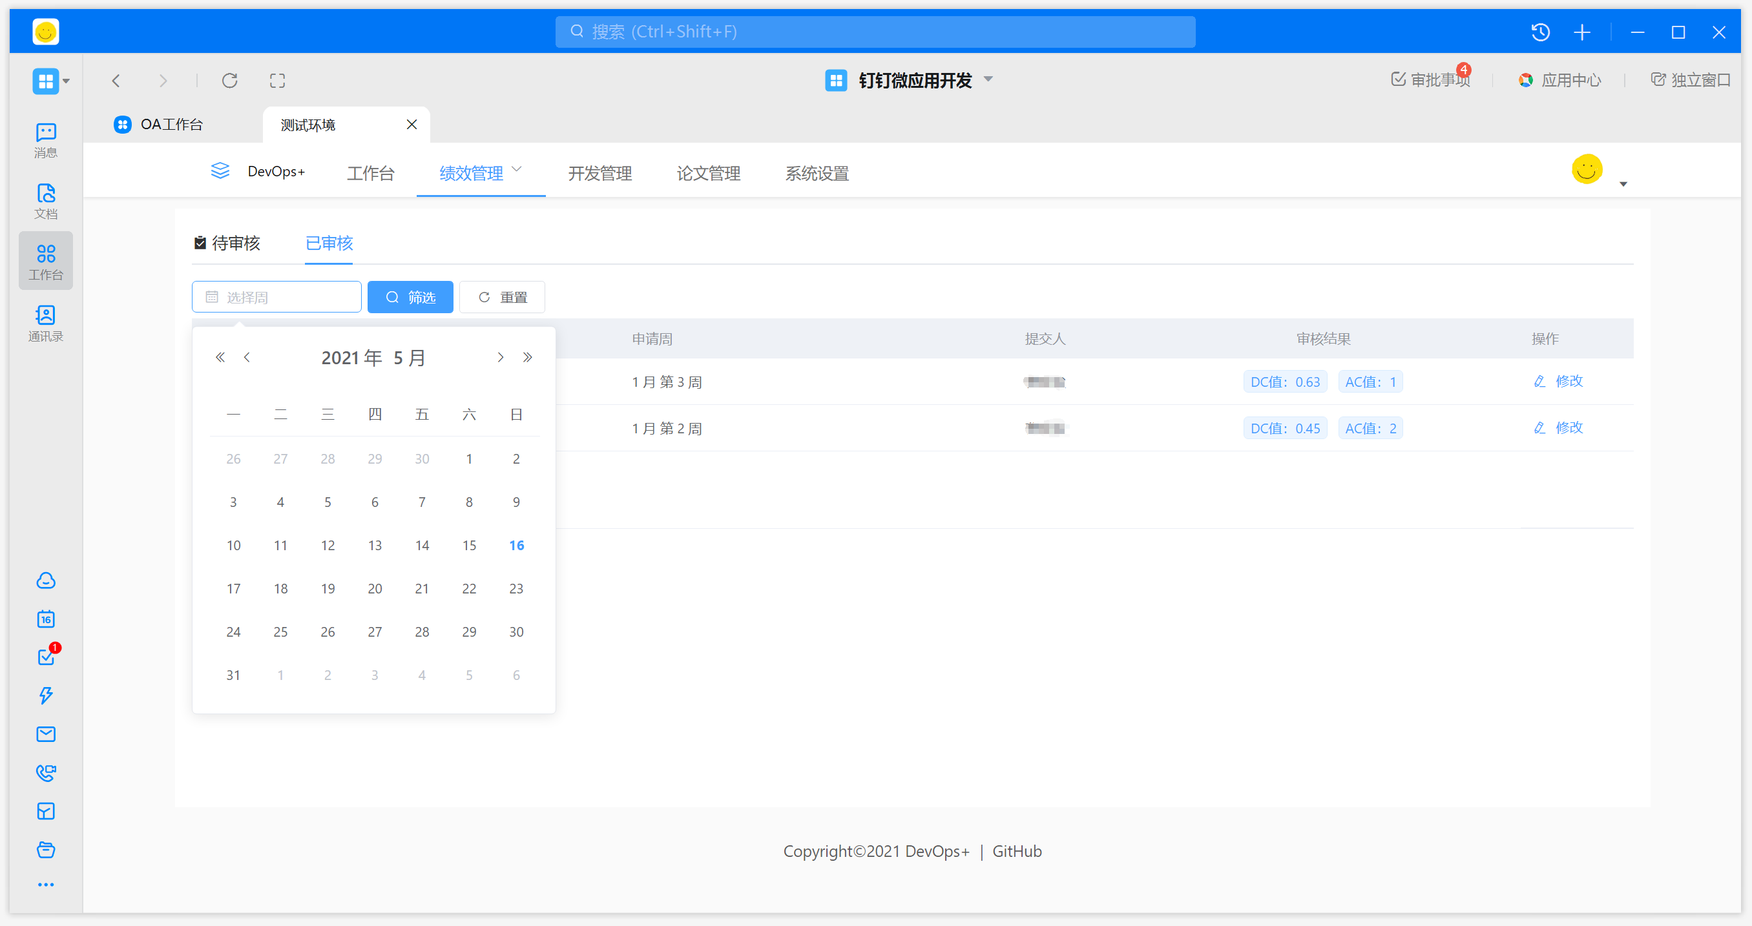The image size is (1752, 926).
Task: Open the calendar icon in left sidebar
Action: pos(46,619)
